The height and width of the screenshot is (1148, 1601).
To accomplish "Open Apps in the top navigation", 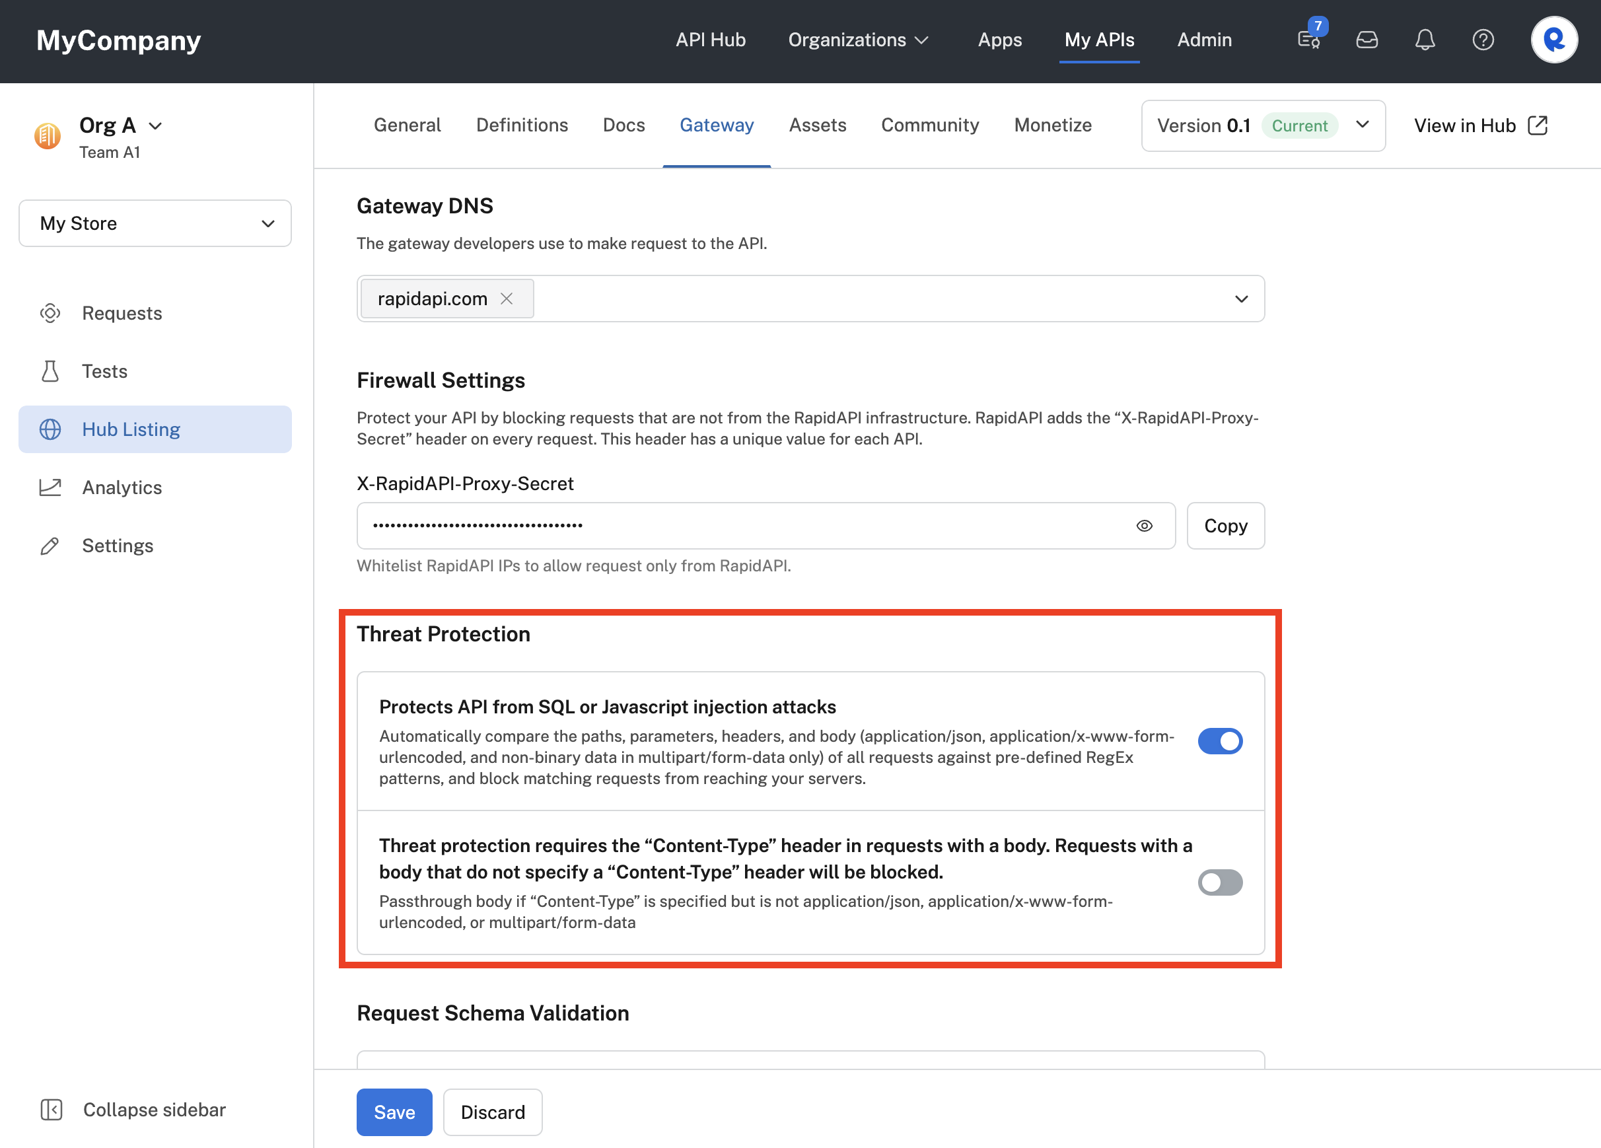I will (x=999, y=40).
